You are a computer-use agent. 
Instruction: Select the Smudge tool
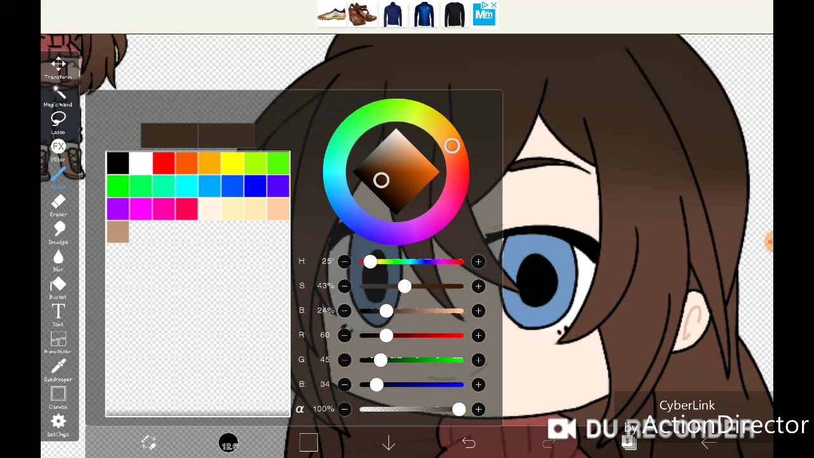pos(58,233)
